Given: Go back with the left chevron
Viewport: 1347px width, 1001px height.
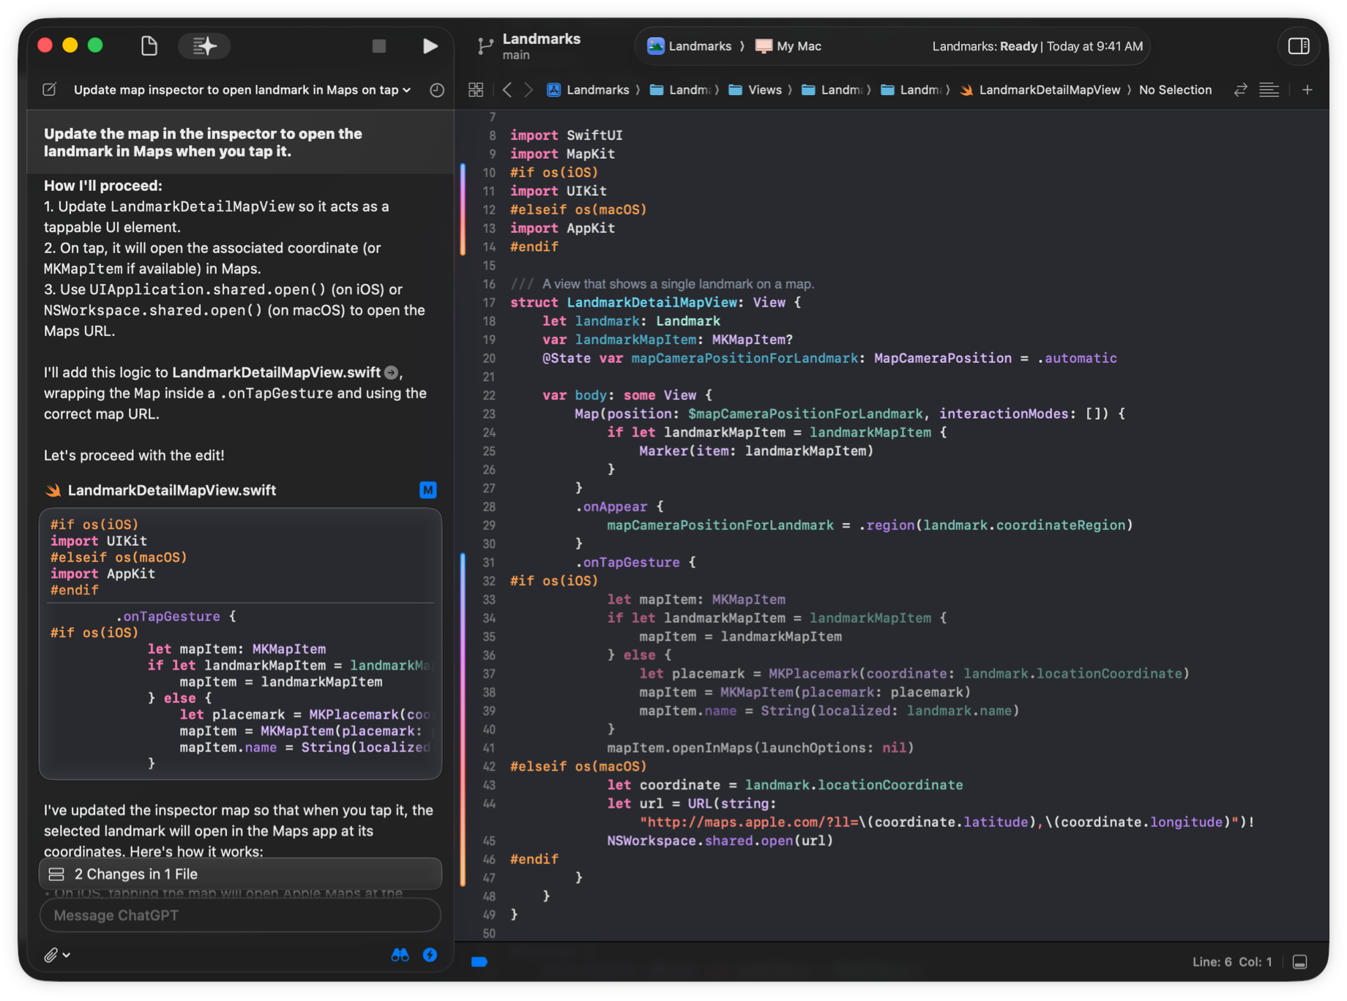Looking at the screenshot, I should pyautogui.click(x=507, y=89).
